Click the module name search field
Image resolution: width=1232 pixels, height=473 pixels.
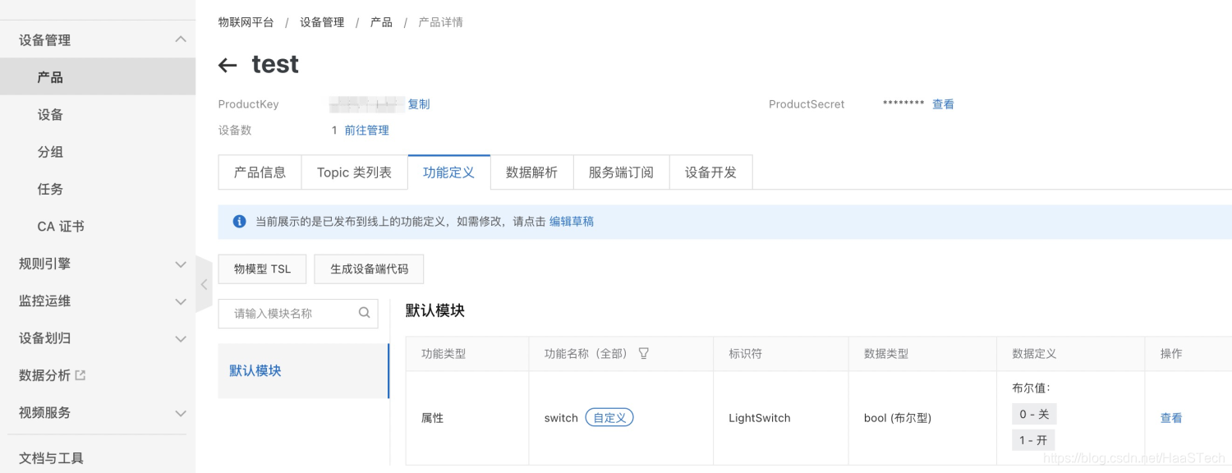pos(292,313)
